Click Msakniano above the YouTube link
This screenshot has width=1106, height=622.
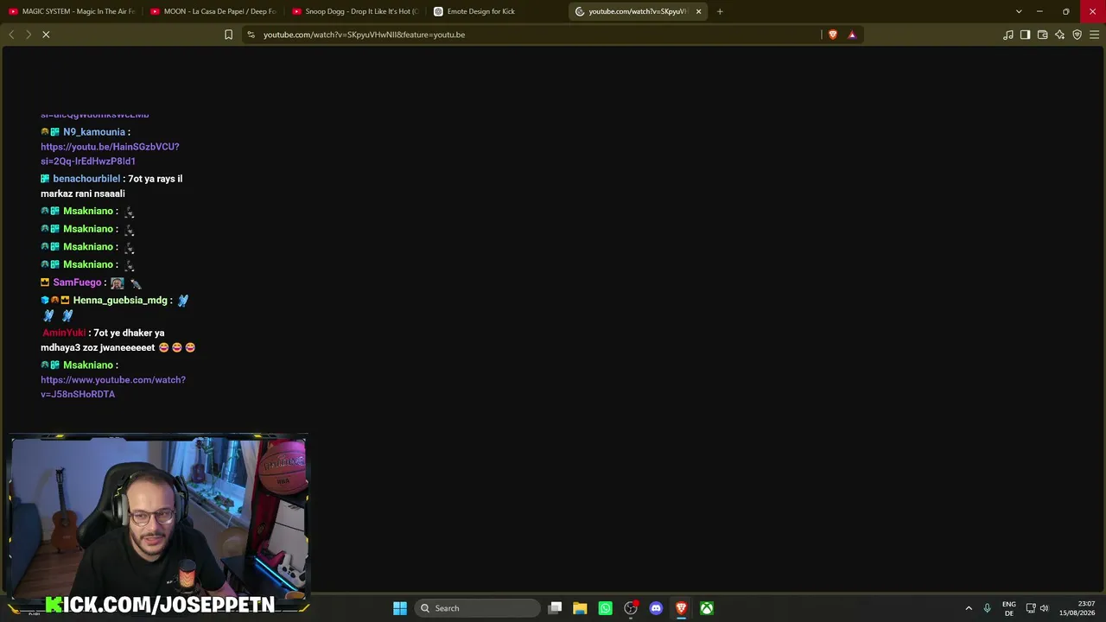coord(88,365)
